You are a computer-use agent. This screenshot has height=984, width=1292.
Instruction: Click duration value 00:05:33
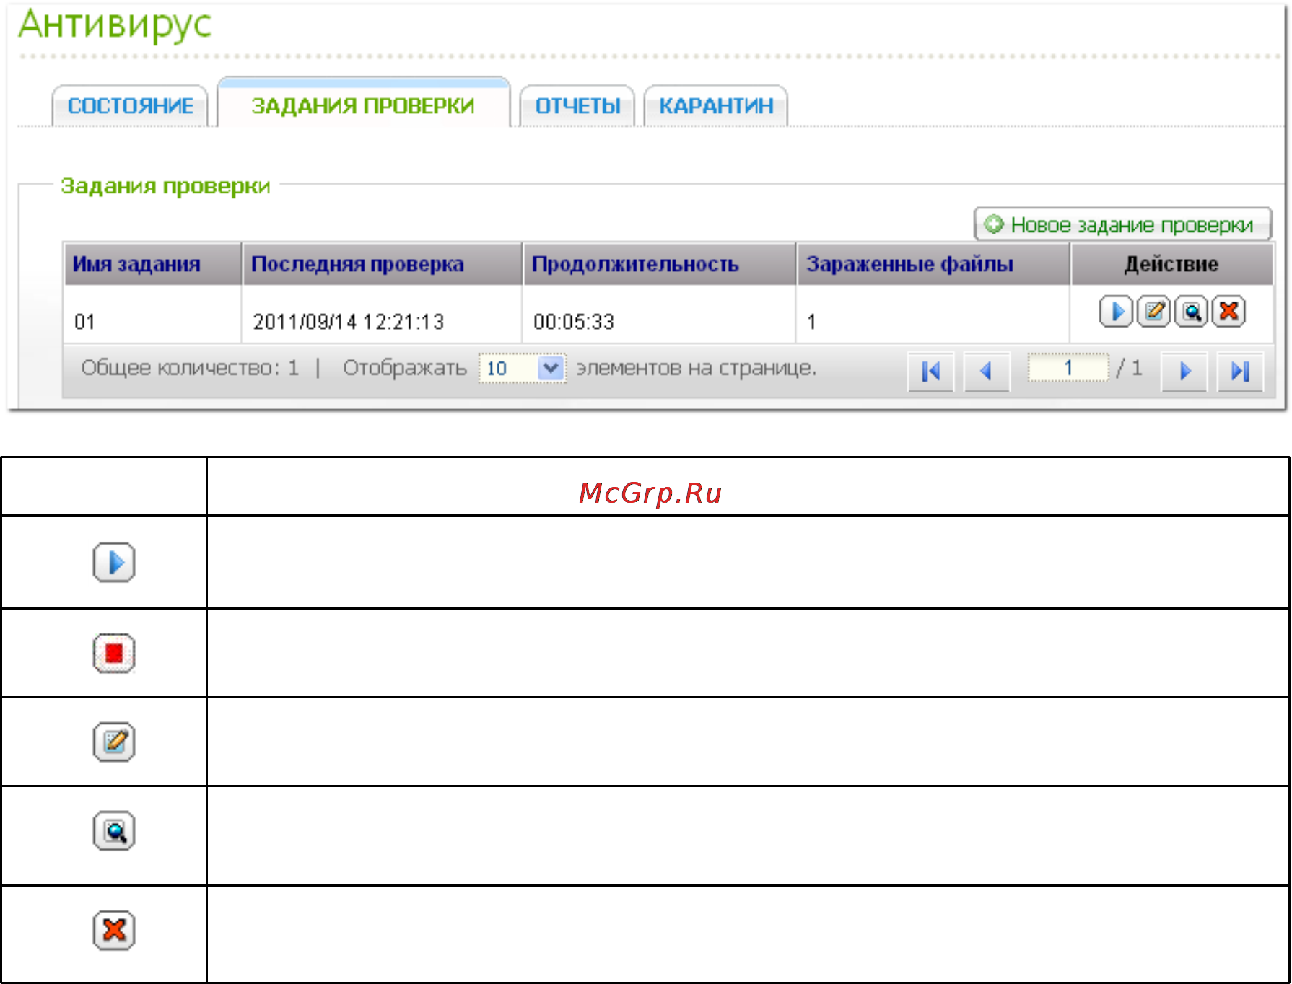tap(574, 322)
